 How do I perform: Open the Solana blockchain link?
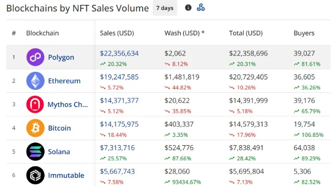tap(59, 152)
